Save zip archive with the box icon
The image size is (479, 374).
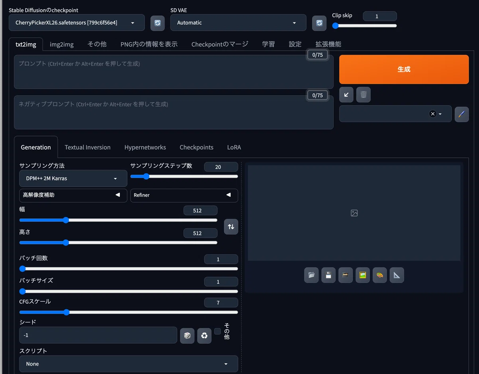346,275
